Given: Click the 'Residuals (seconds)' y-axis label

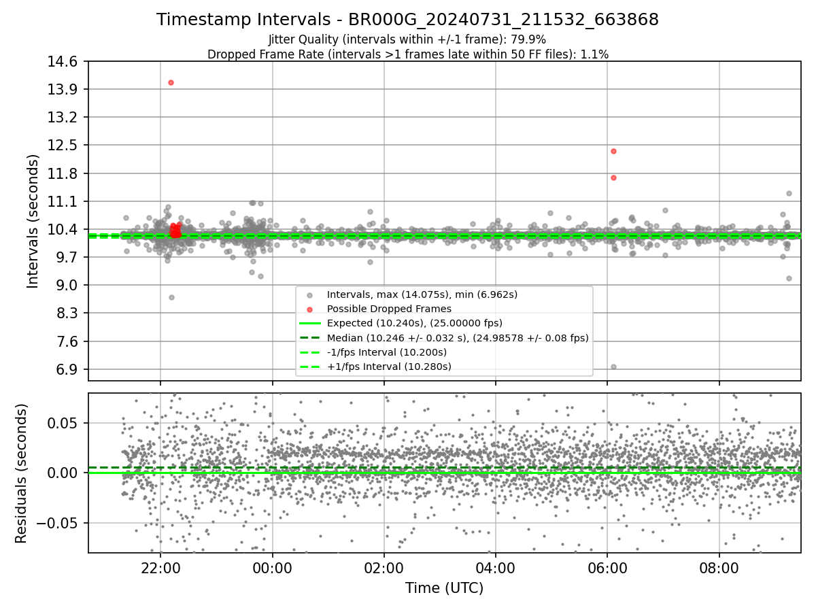Looking at the screenshot, I should coord(21,473).
